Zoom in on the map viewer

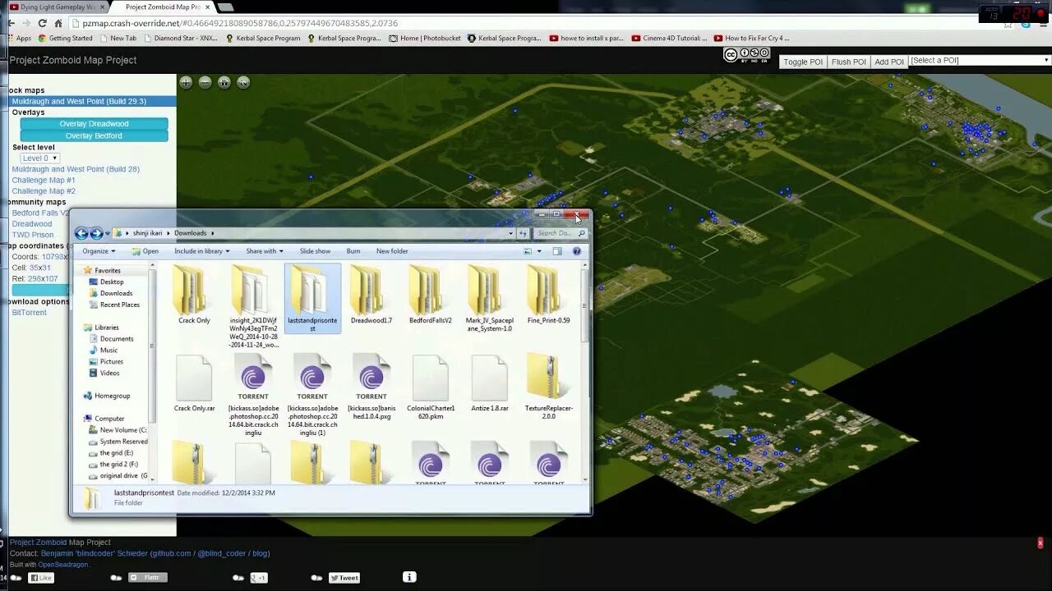pos(187,82)
